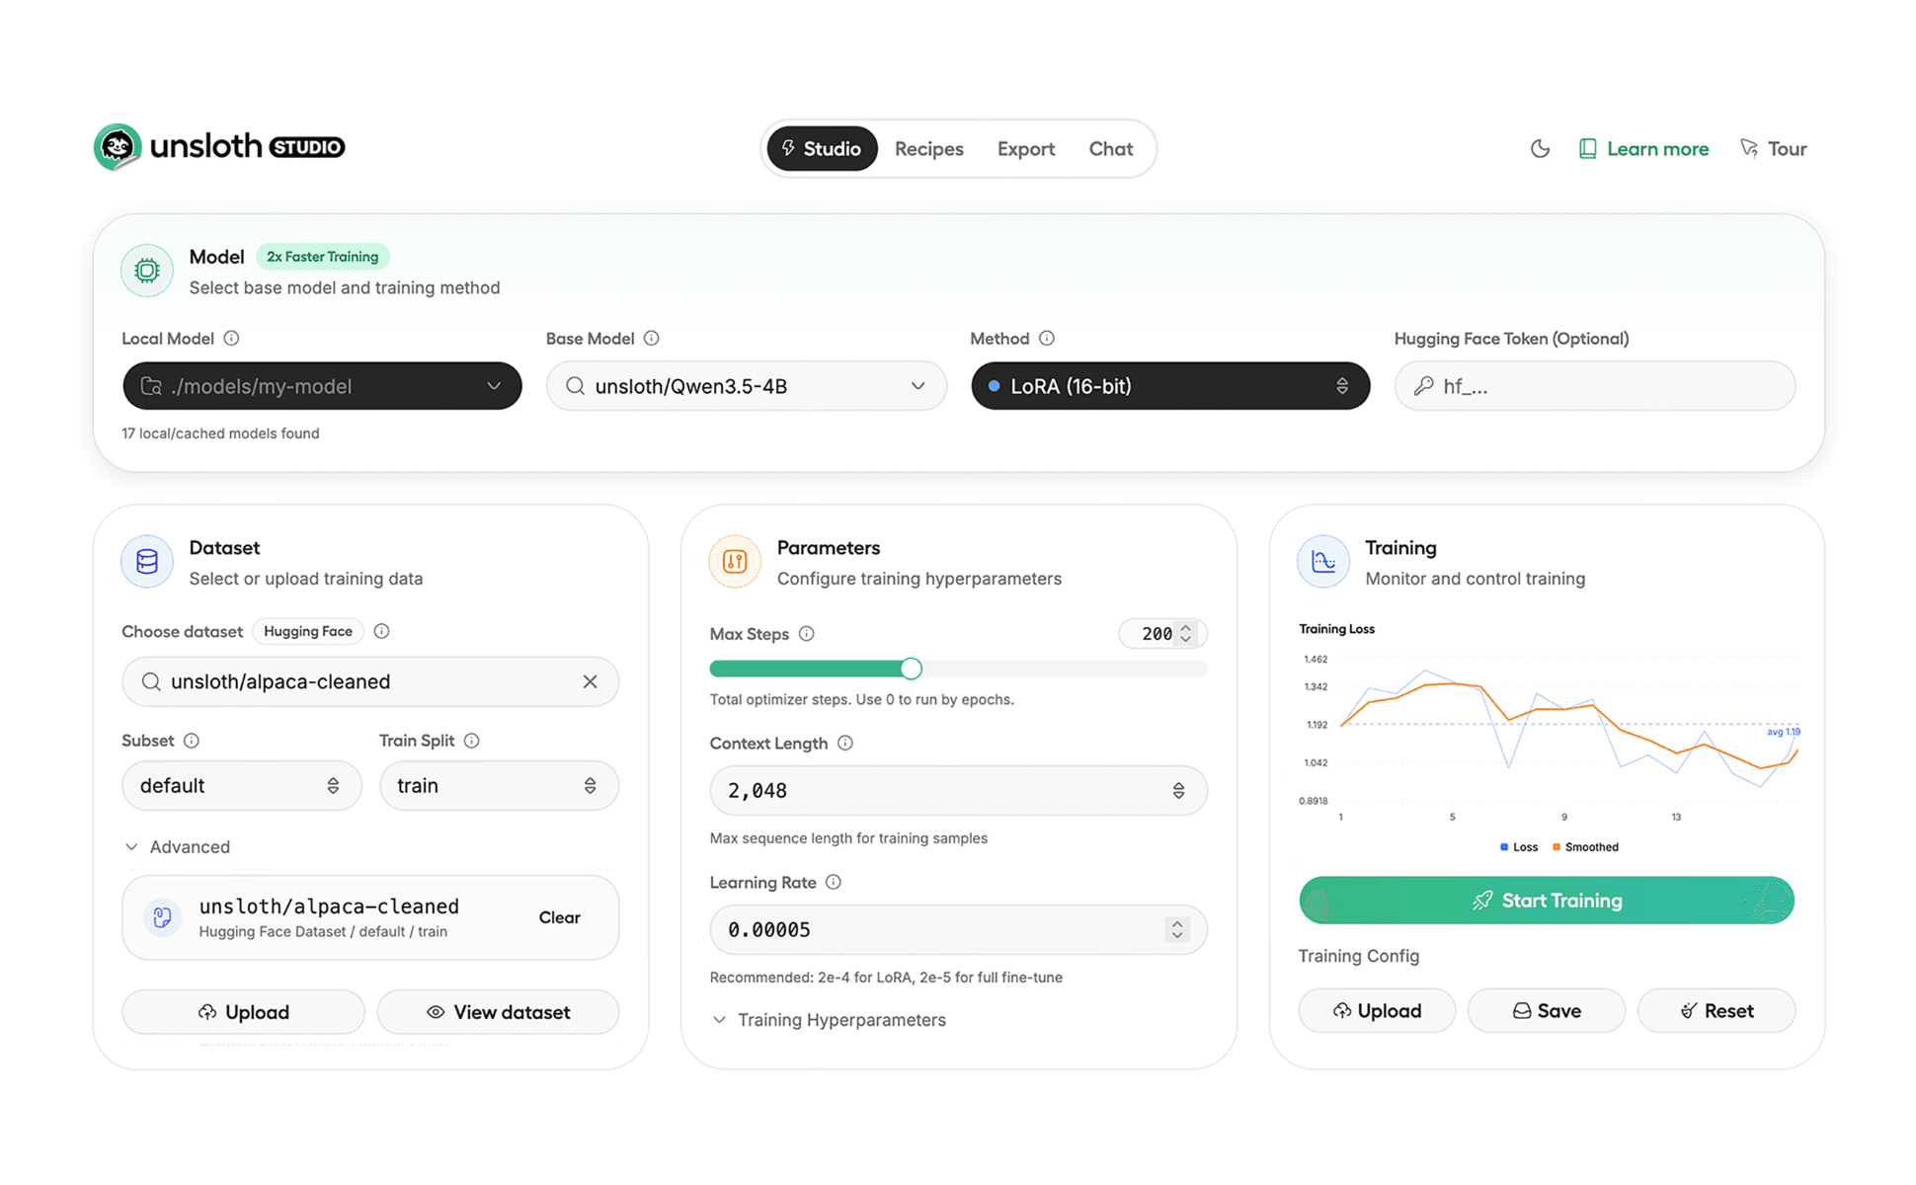Click info icon beside Learning Rate

[834, 882]
